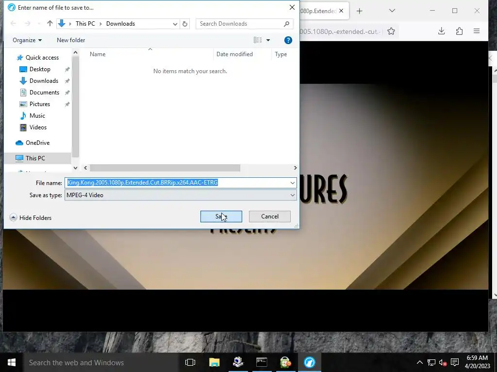Change the view layout icon
Viewport: 497px width, 372px height.
click(258, 40)
